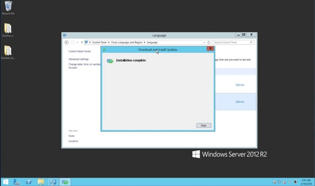Switch to Control Panel taskbar item
Screen dimensions: 315x186
pyautogui.click(x=53, y=182)
